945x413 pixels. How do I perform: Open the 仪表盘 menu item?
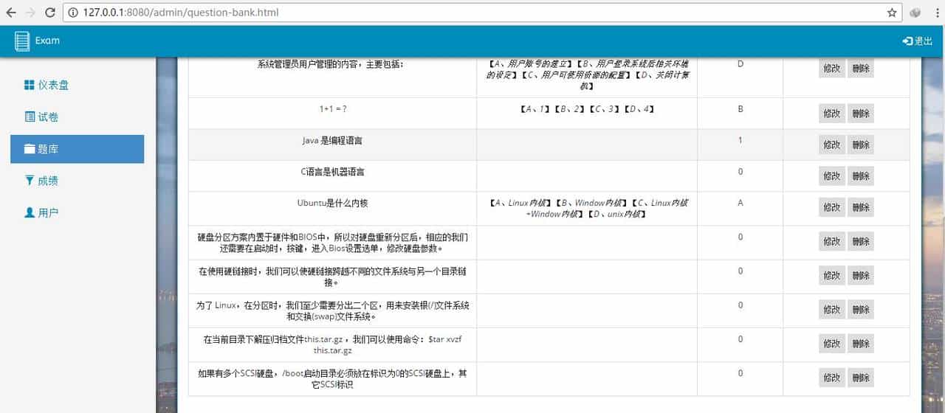[77, 86]
